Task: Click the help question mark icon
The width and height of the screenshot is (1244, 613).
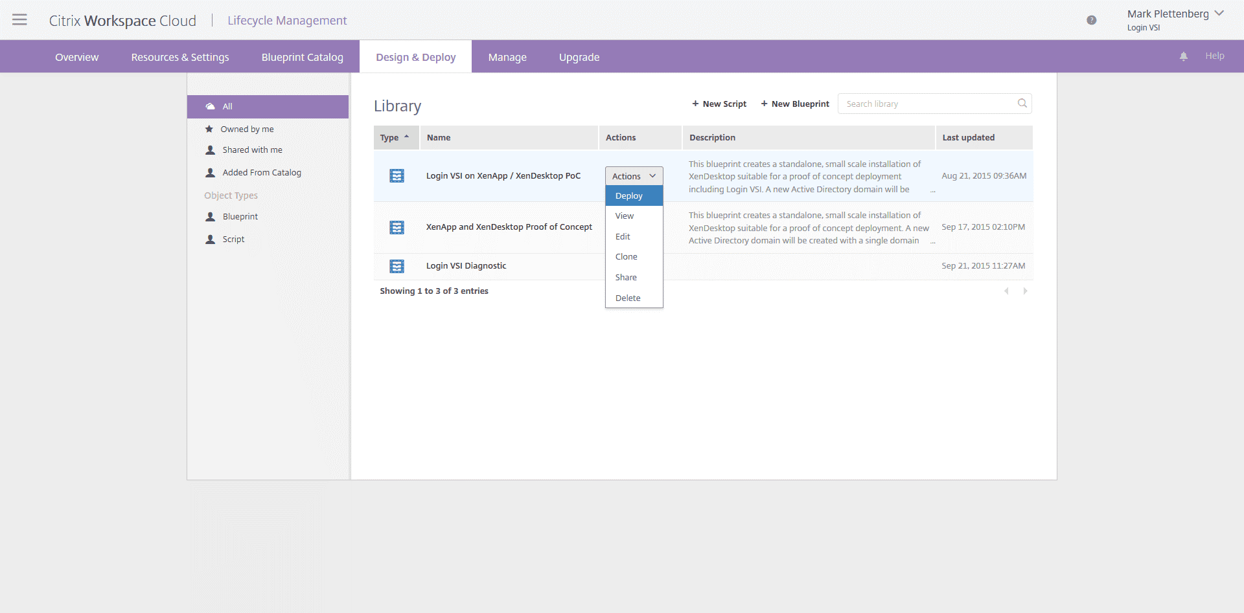Action: pyautogui.click(x=1091, y=20)
